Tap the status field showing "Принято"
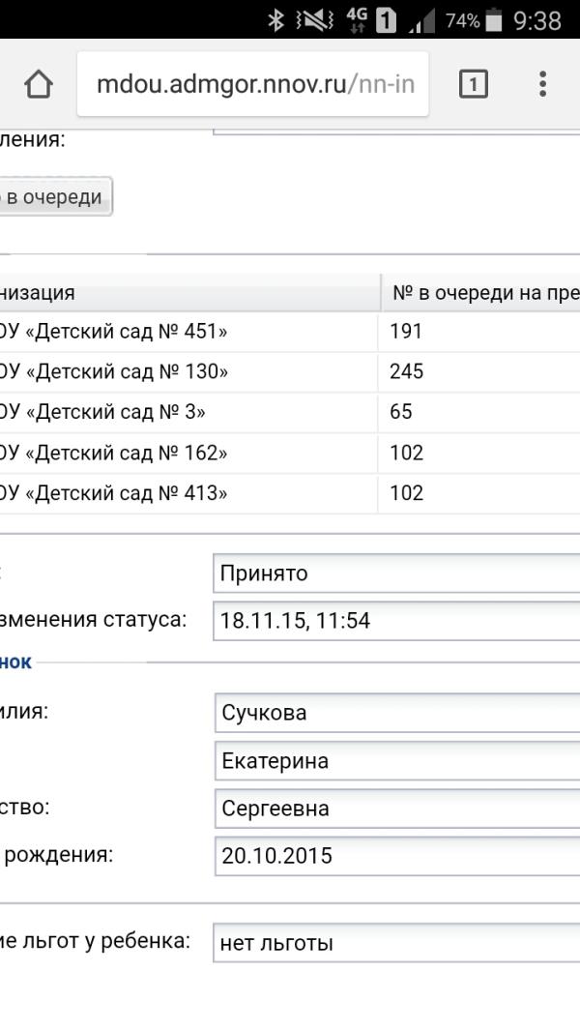 (396, 573)
